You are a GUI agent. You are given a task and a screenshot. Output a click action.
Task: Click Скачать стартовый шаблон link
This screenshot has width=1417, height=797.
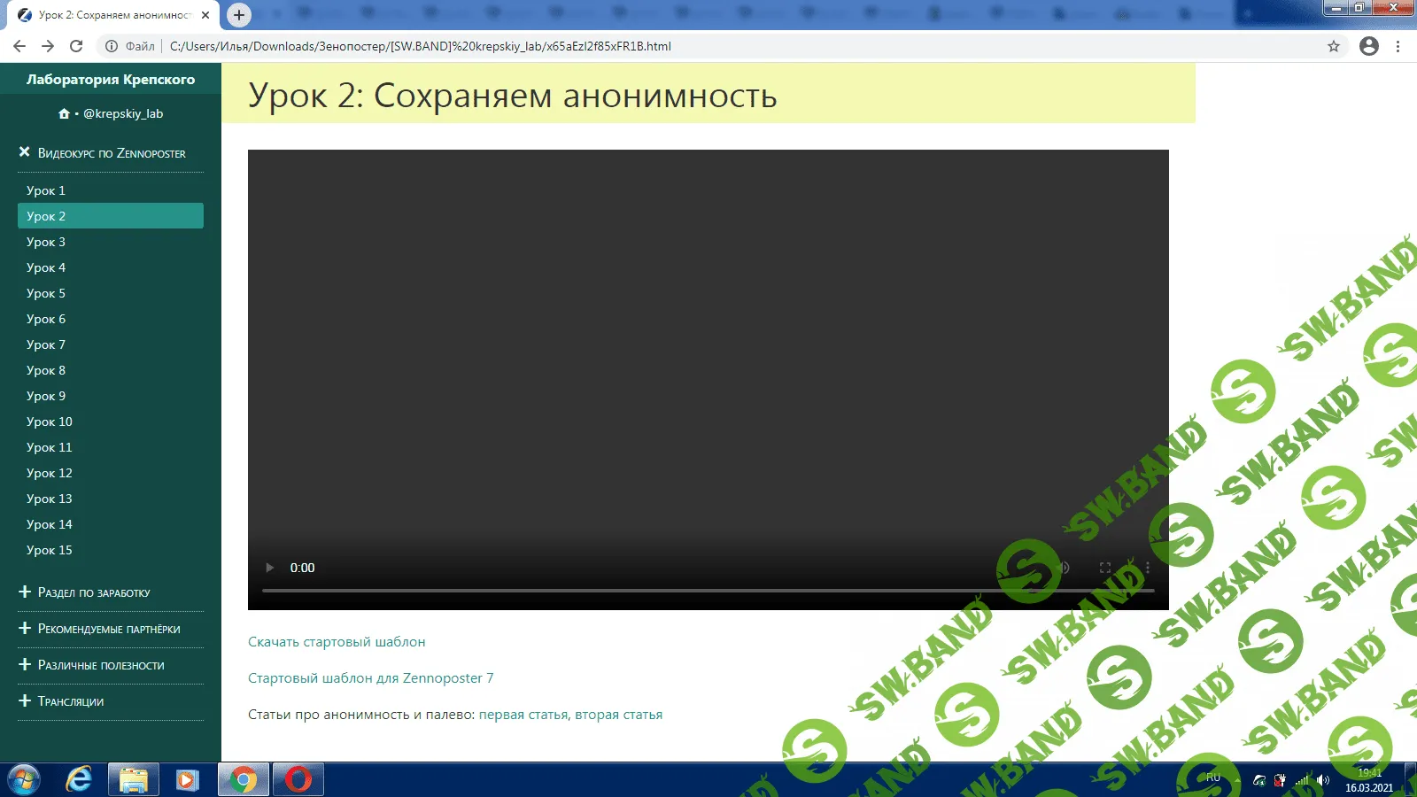[x=337, y=642]
